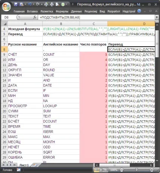Select column C header

coord(94,24)
